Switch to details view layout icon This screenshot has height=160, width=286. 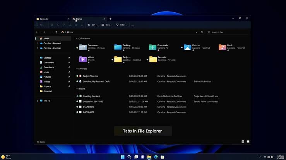pos(243,141)
